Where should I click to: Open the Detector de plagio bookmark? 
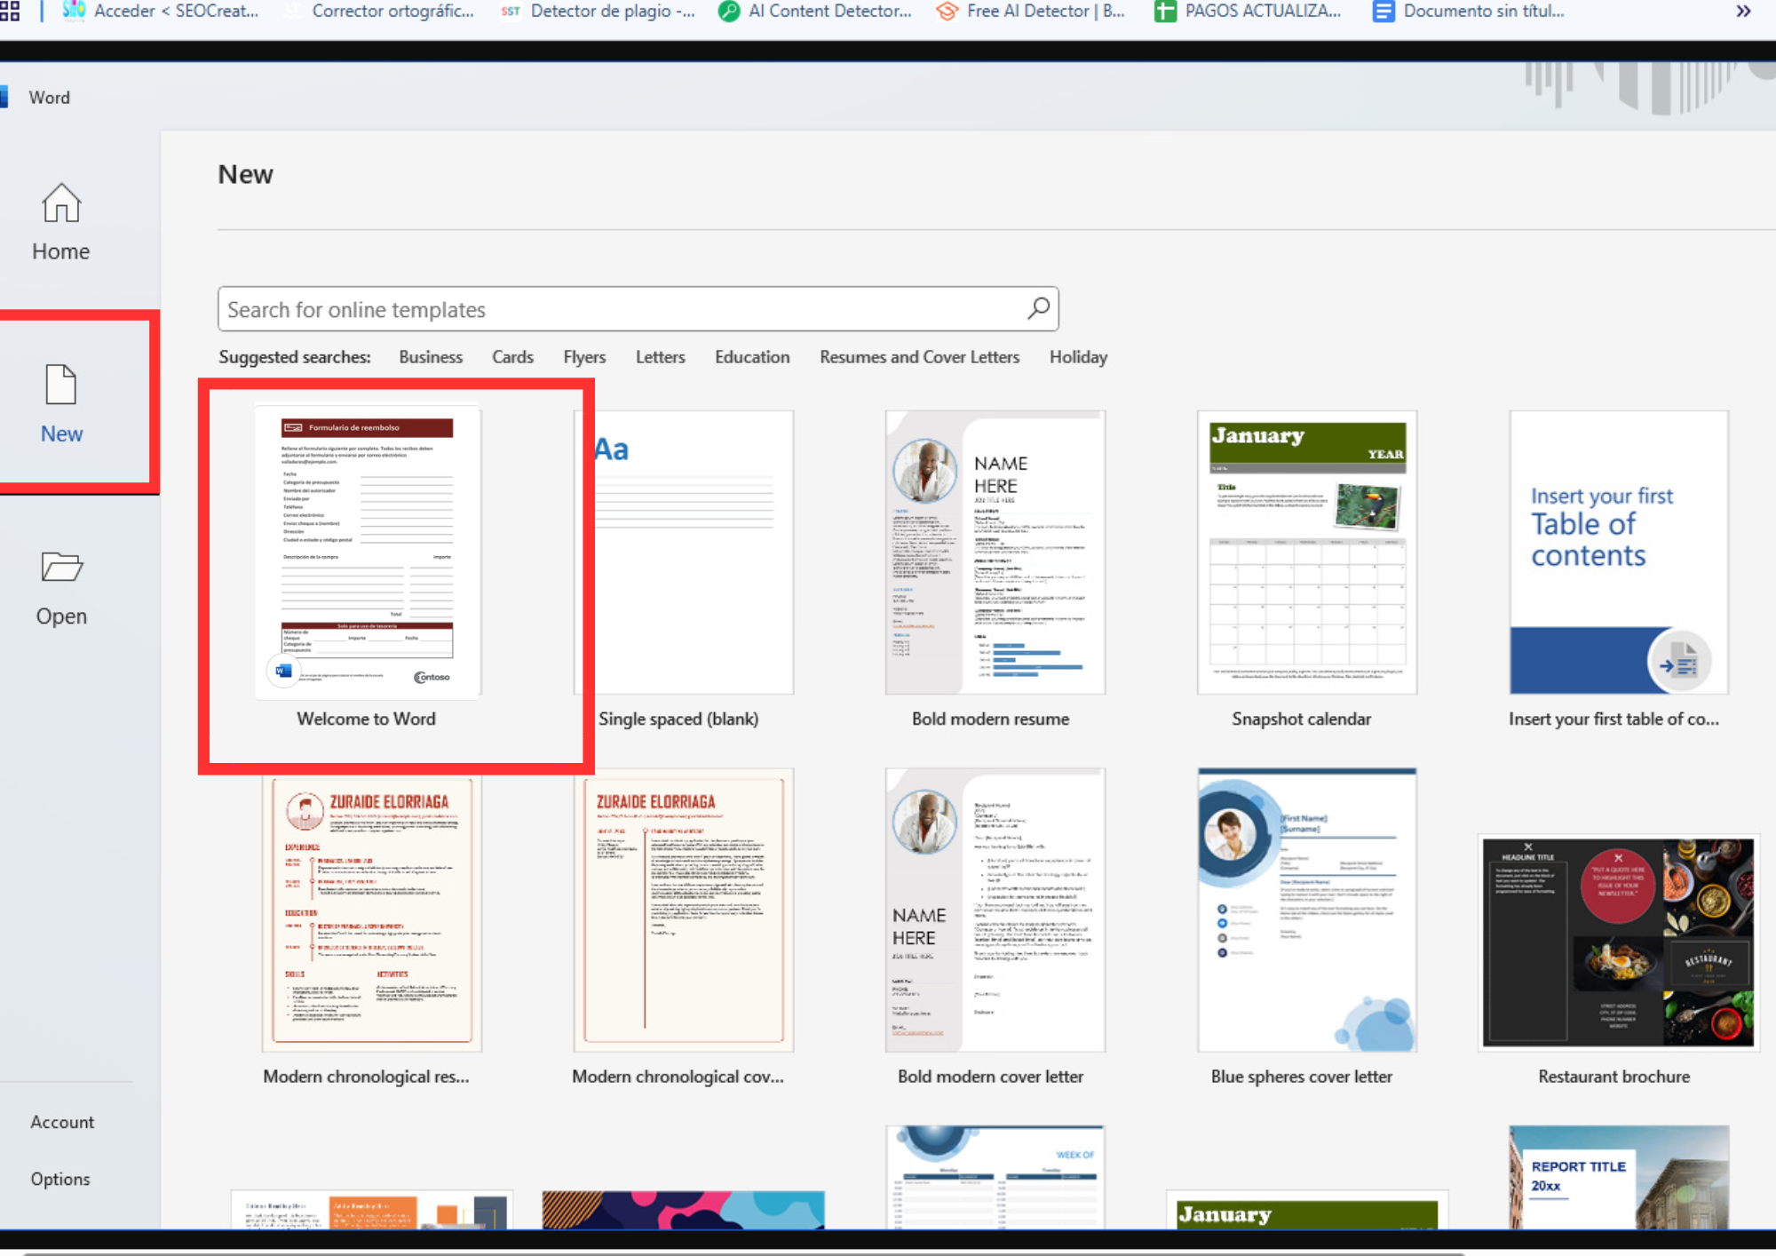(x=599, y=11)
